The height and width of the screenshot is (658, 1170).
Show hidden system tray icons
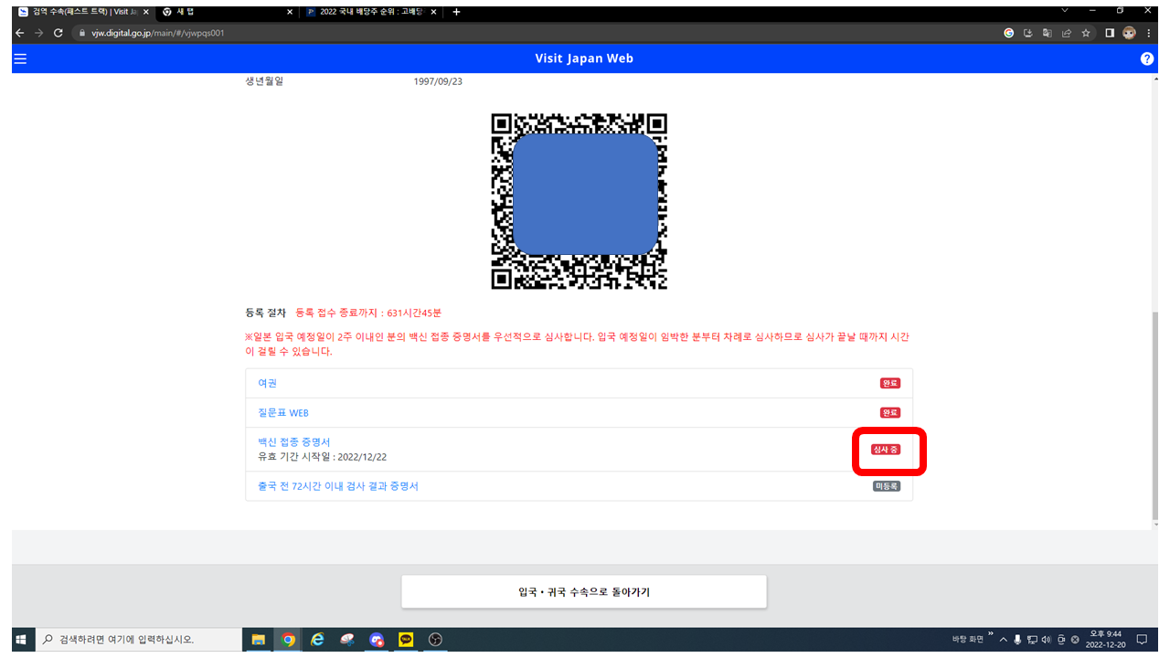tap(1003, 640)
